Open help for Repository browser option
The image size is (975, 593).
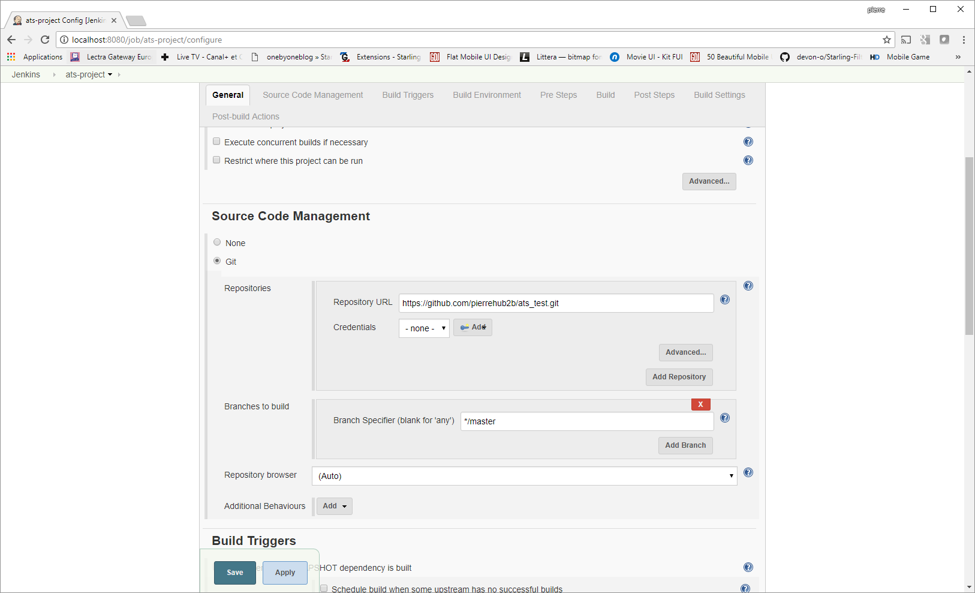pyautogui.click(x=748, y=472)
